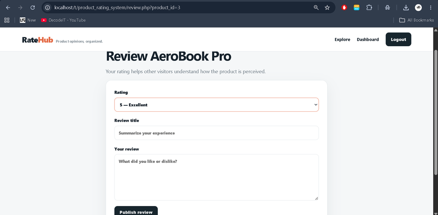Image resolution: width=438 pixels, height=215 pixels.
Task: Click the Review title label
Action: (127, 120)
